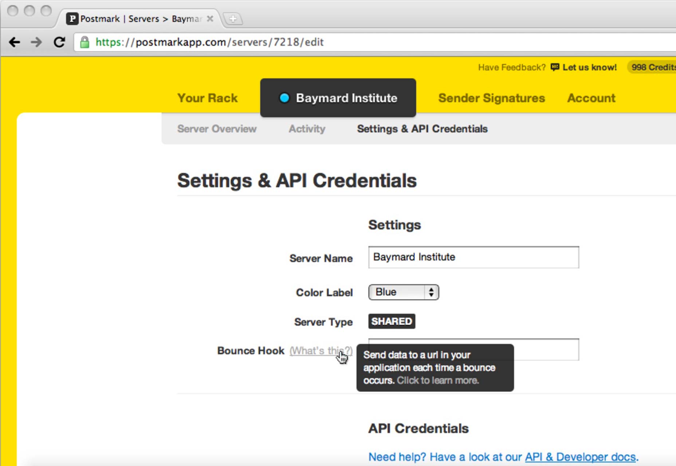The width and height of the screenshot is (676, 466).
Task: Click the Color Label stepper arrows
Action: click(431, 292)
